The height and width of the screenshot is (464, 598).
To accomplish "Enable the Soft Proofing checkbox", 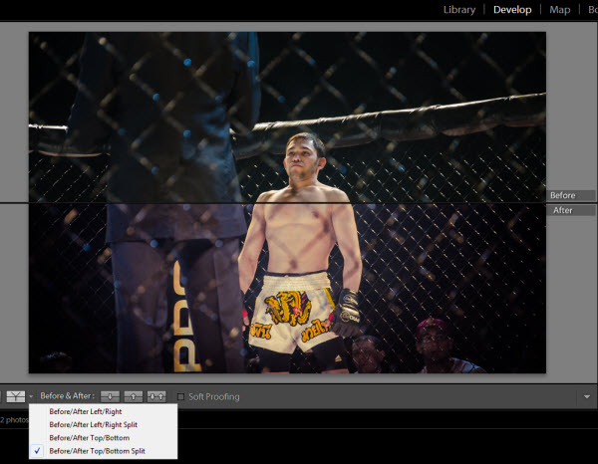I will point(180,396).
